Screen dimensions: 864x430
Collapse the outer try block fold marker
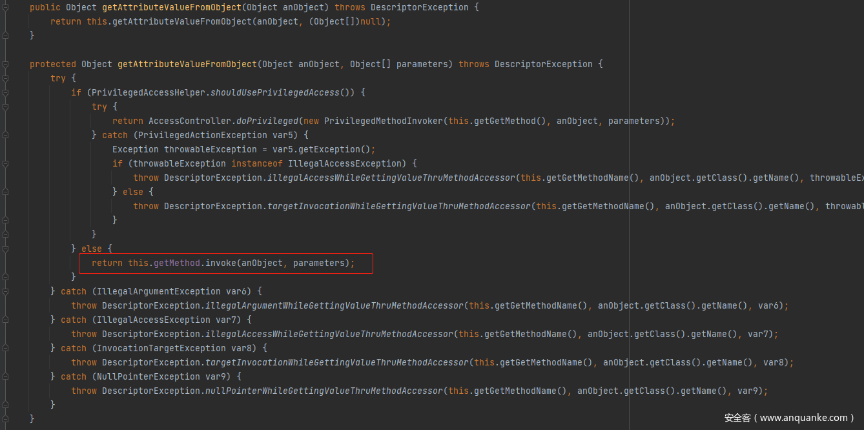click(5, 78)
